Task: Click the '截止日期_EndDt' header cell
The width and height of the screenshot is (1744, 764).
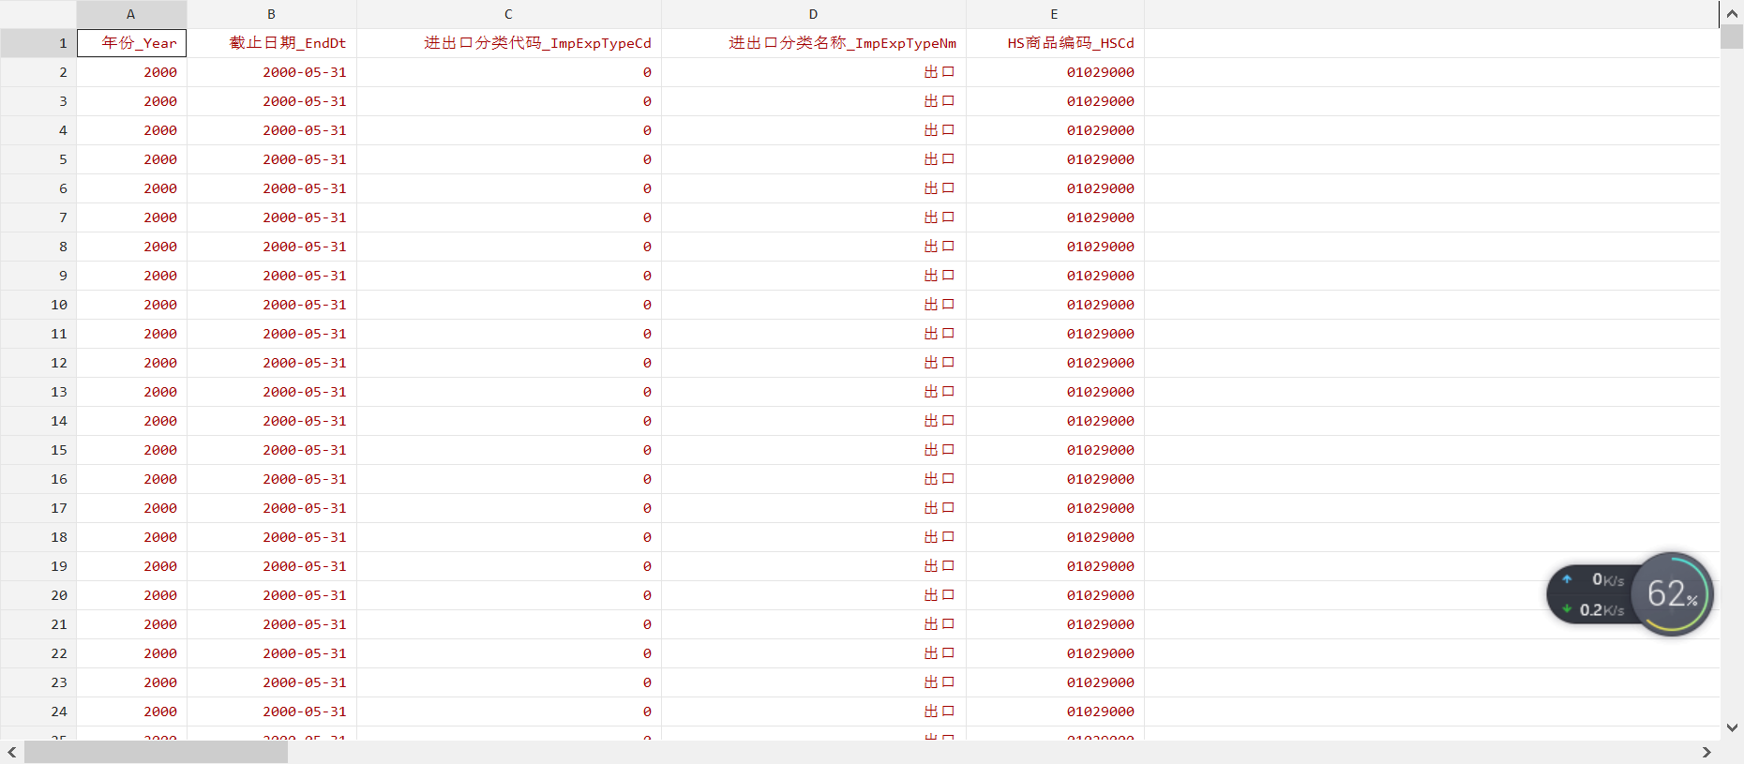Action: 272,43
